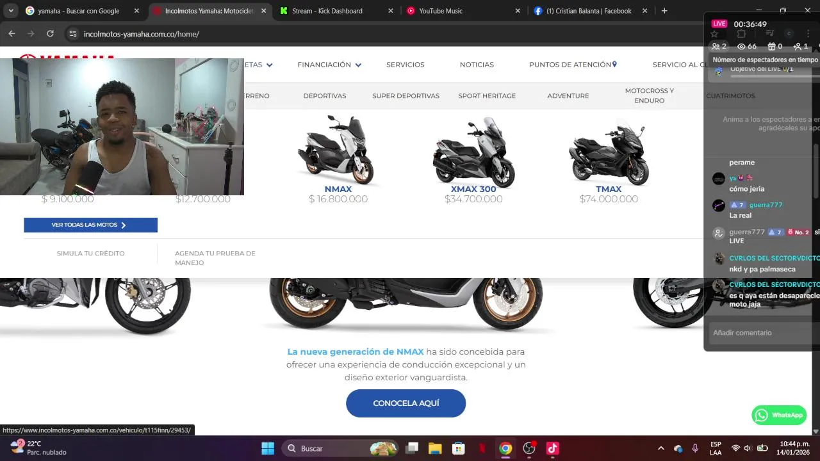820x461 pixels.
Task: Select the Sport Heritage category
Action: click(x=487, y=95)
